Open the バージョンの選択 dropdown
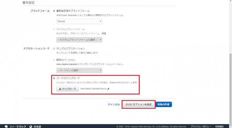 79,70
